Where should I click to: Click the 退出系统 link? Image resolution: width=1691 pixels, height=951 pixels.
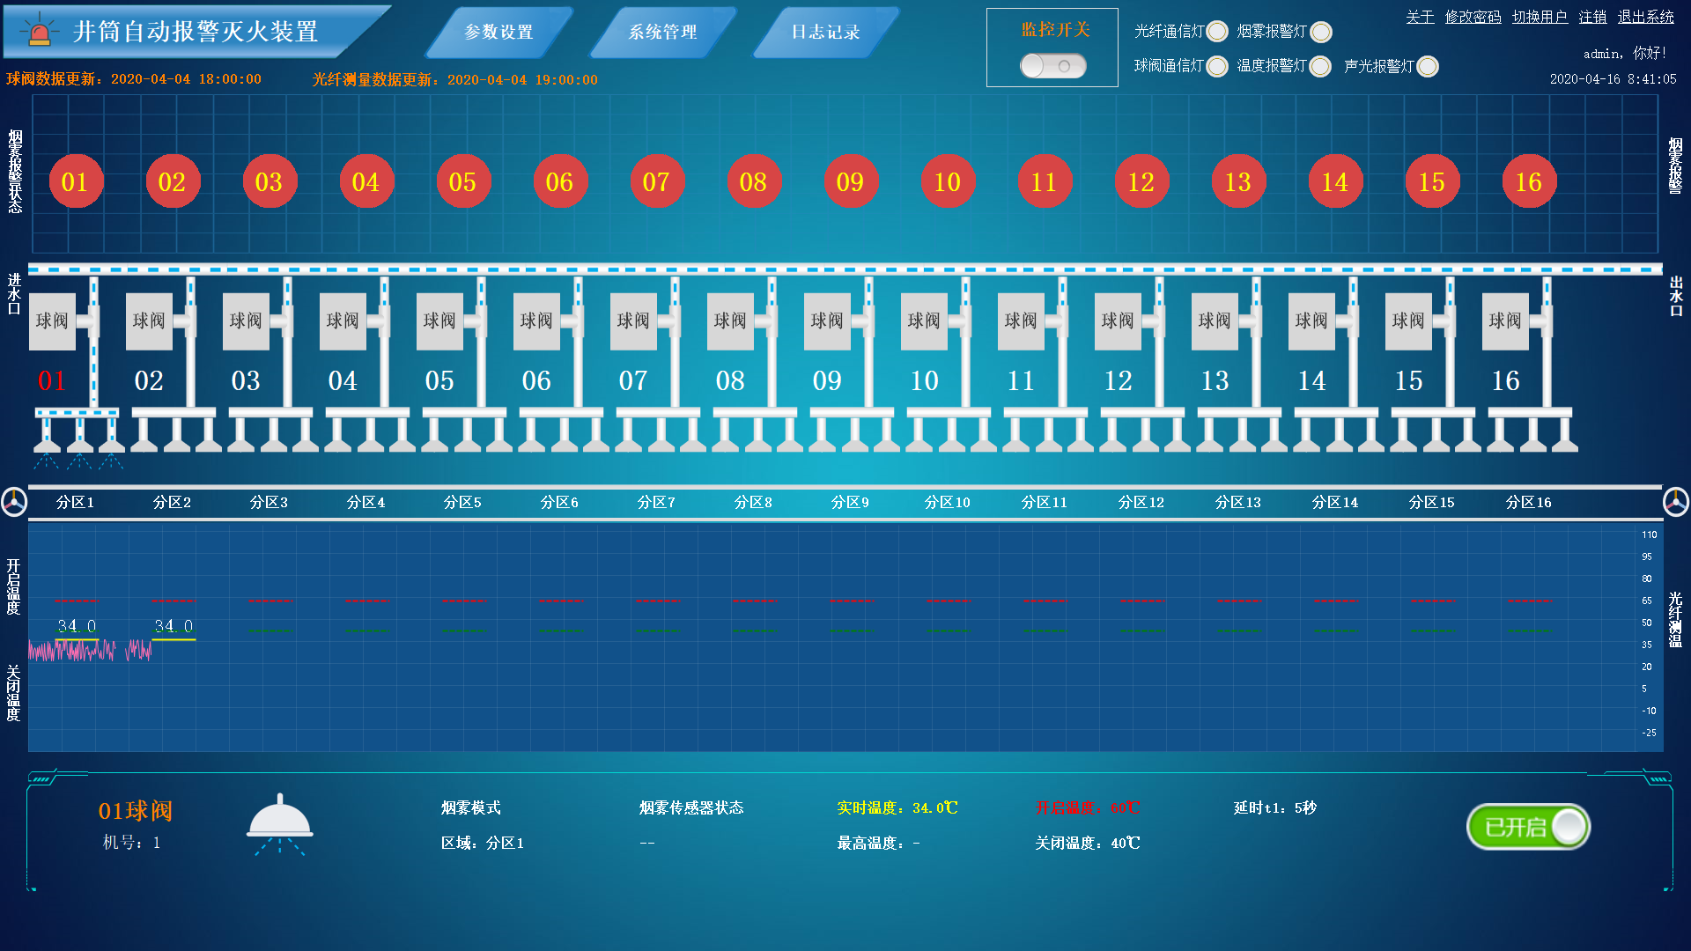point(1645,17)
